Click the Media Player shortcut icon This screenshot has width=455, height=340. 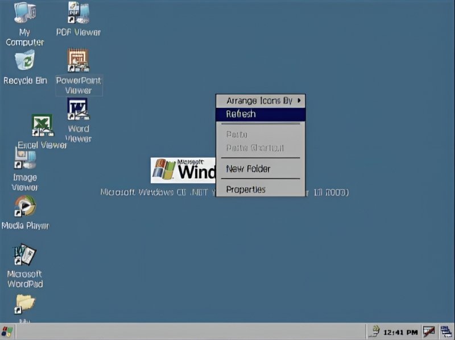pyautogui.click(x=25, y=206)
